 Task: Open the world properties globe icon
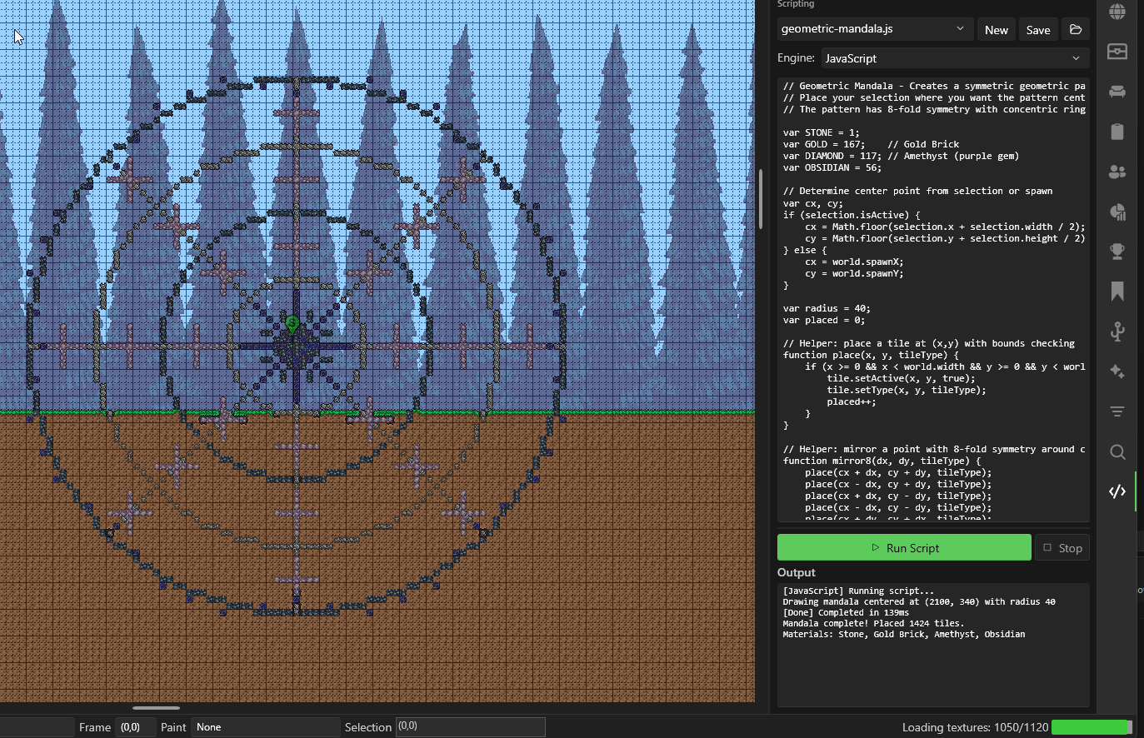tap(1117, 12)
